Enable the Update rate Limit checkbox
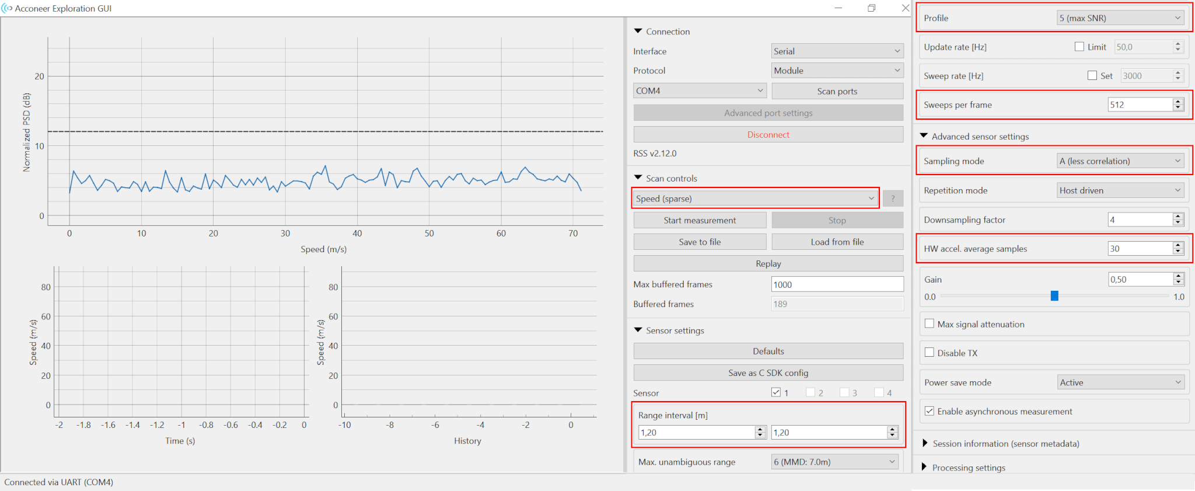1195x491 pixels. tap(1079, 47)
